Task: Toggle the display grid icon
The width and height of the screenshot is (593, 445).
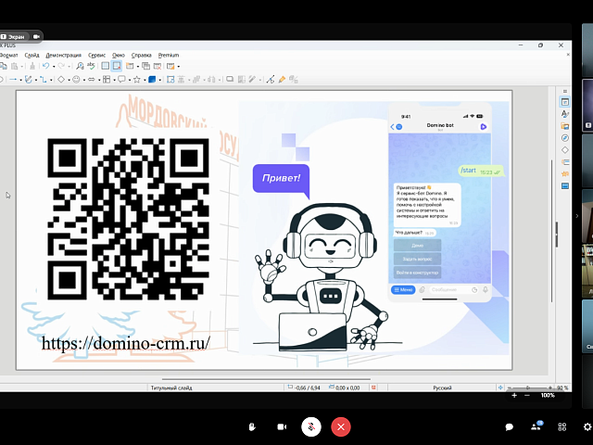Action: [x=105, y=66]
